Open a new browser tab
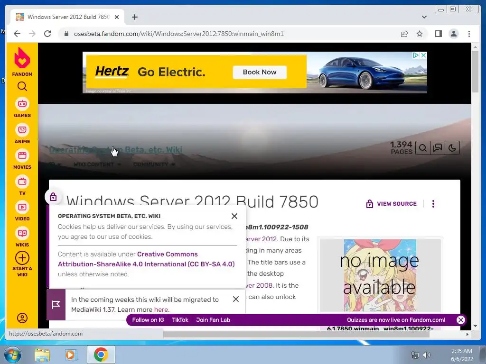Viewport: 486px width, 364px height. (x=134, y=17)
